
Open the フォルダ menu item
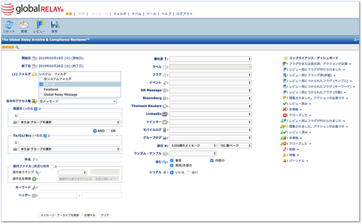(119, 14)
